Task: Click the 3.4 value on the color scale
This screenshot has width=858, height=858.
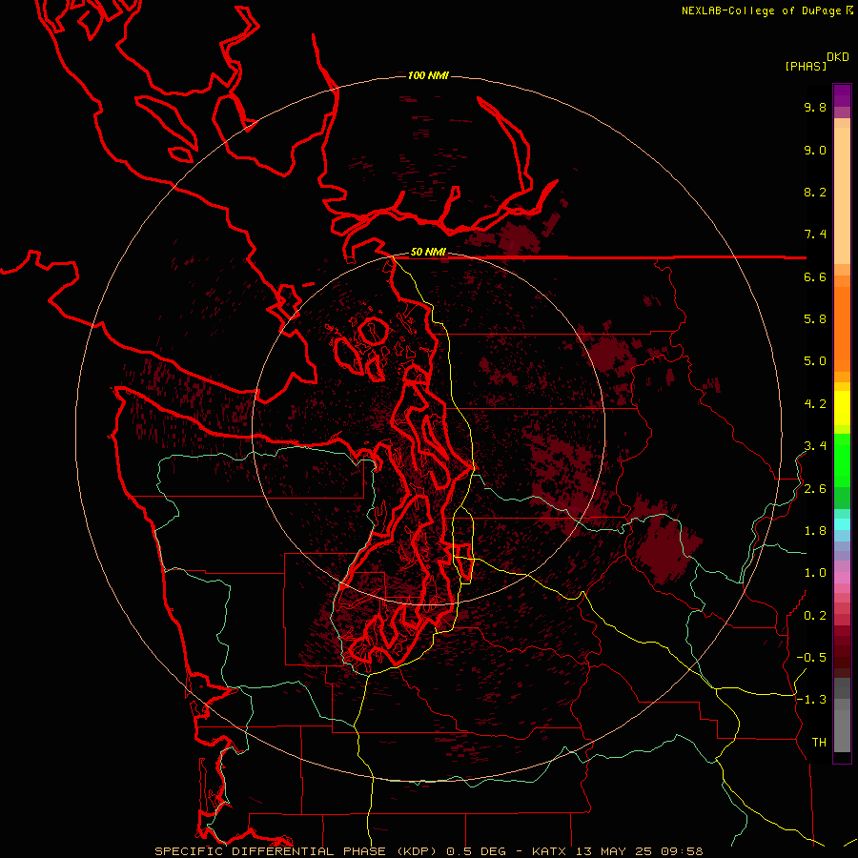Action: click(815, 446)
